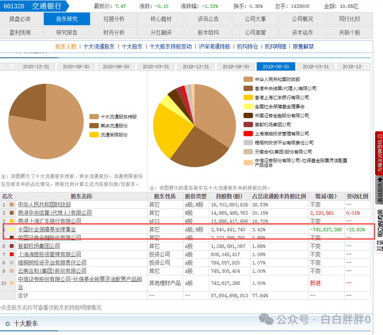
Task: Open 公司概况 tab
Action: point(302,19)
